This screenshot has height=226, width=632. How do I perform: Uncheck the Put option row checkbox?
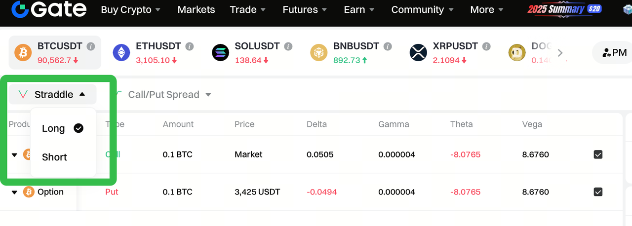(598, 192)
